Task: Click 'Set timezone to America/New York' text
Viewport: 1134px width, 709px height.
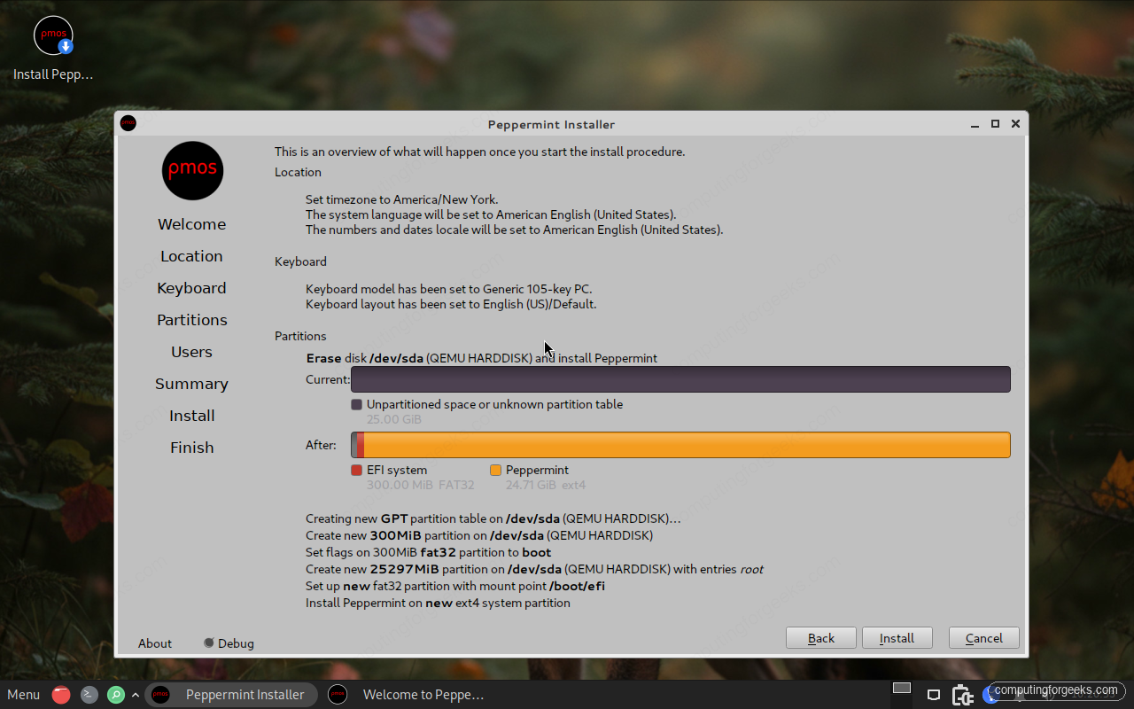Action: coord(402,199)
